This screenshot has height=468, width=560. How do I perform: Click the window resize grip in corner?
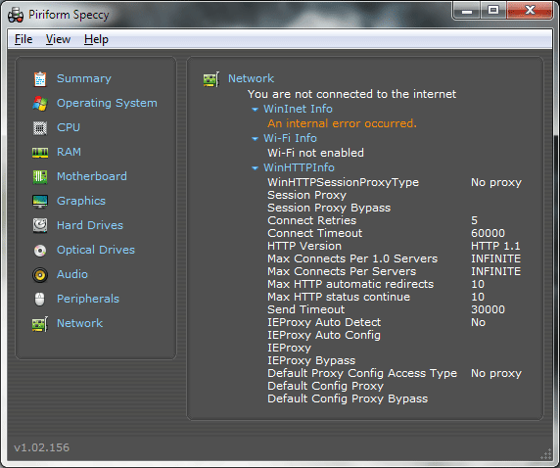click(546, 454)
